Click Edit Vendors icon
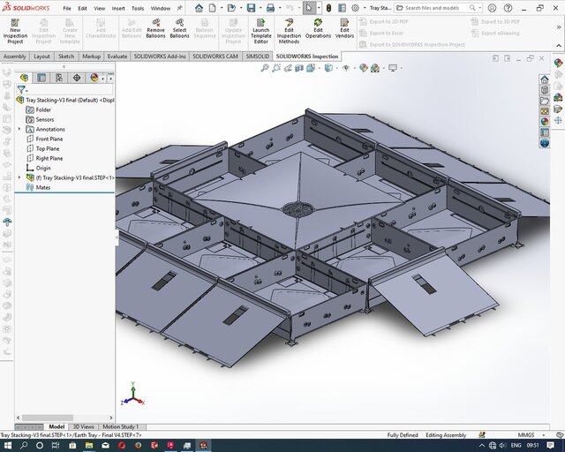The width and height of the screenshot is (565, 452). point(344,22)
